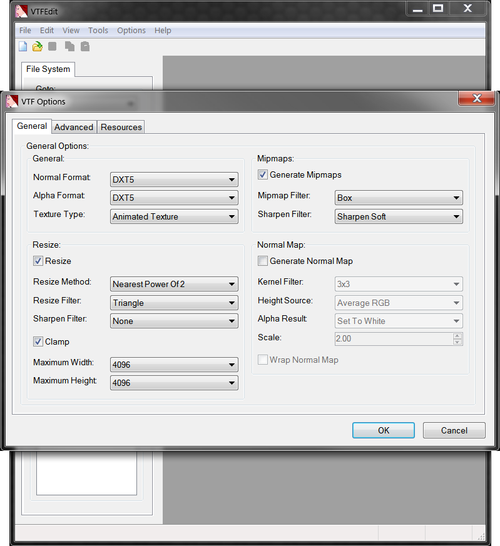Open the Mipmaps Sharpen Filter dropdown
Screen dimensions: 500x546
tap(399, 216)
